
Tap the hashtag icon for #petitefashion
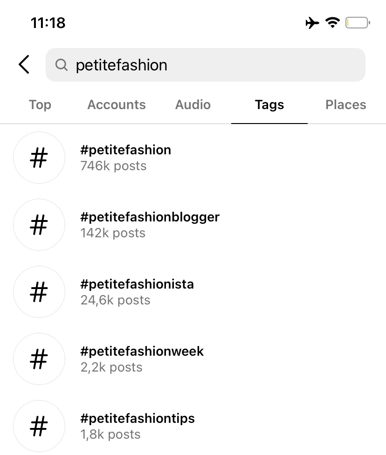[x=39, y=158]
